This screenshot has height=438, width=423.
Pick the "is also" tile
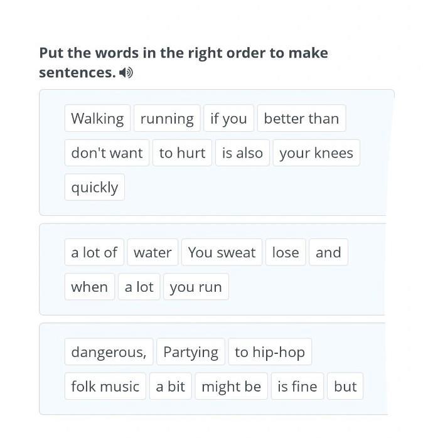[x=242, y=153]
